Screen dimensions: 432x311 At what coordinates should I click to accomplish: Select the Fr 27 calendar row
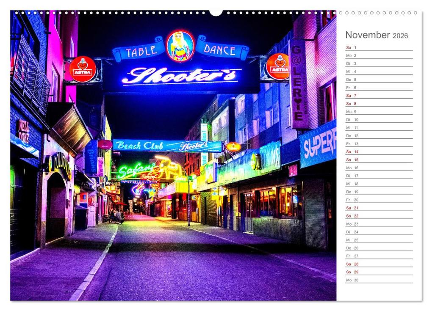(x=379, y=256)
